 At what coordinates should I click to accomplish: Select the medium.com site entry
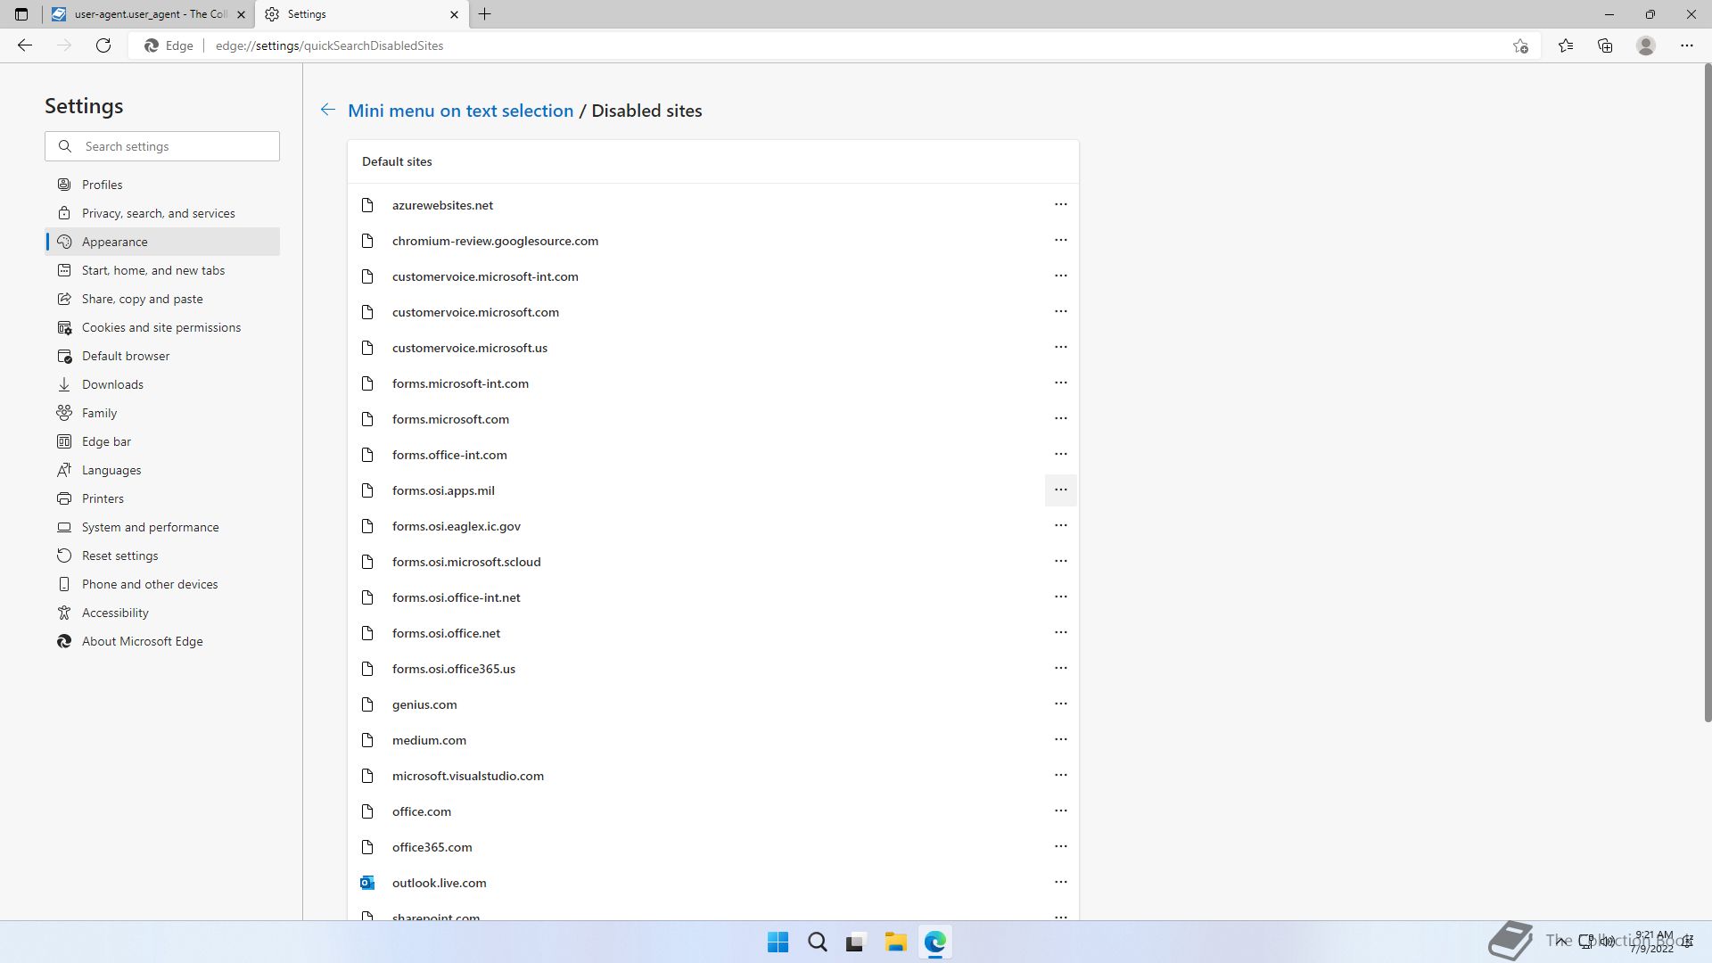click(713, 740)
